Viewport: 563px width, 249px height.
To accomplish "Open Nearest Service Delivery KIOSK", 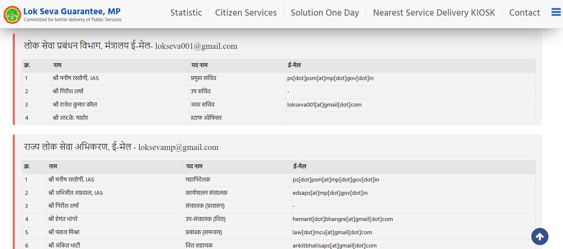I will (434, 13).
